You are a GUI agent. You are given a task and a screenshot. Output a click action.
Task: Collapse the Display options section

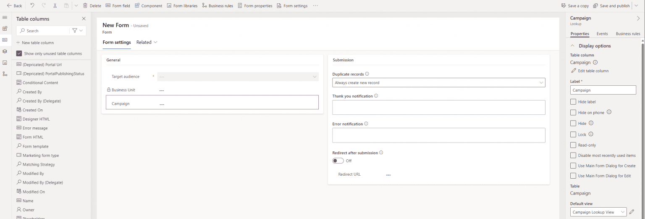point(572,46)
